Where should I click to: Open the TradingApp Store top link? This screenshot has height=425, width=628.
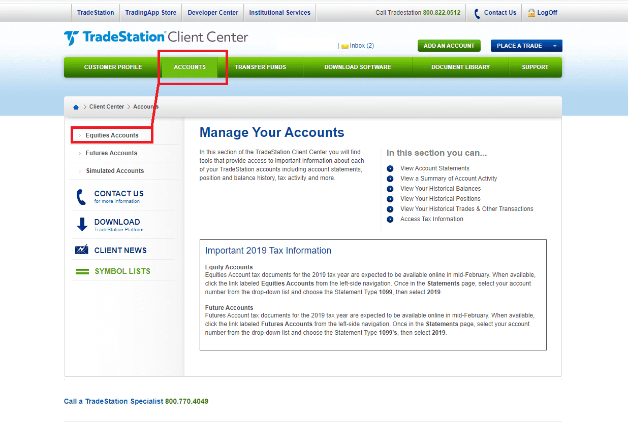(x=151, y=13)
